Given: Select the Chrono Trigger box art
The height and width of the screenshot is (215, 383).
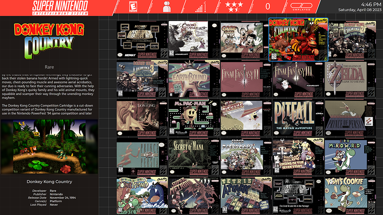Looking at the screenshot, I should point(194,39).
